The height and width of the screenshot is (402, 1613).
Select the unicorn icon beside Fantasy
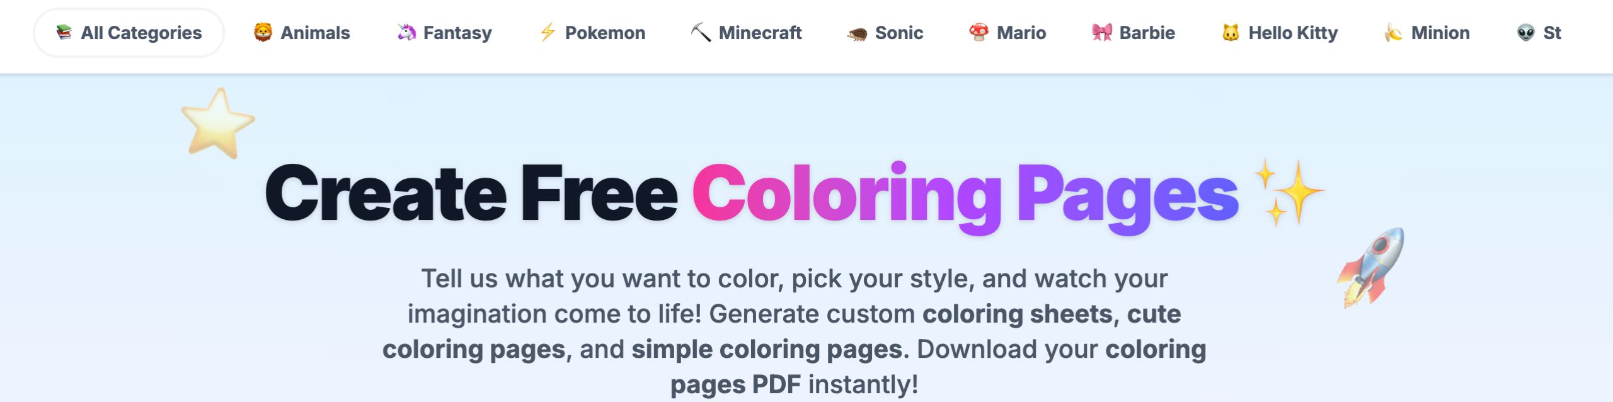(x=406, y=32)
